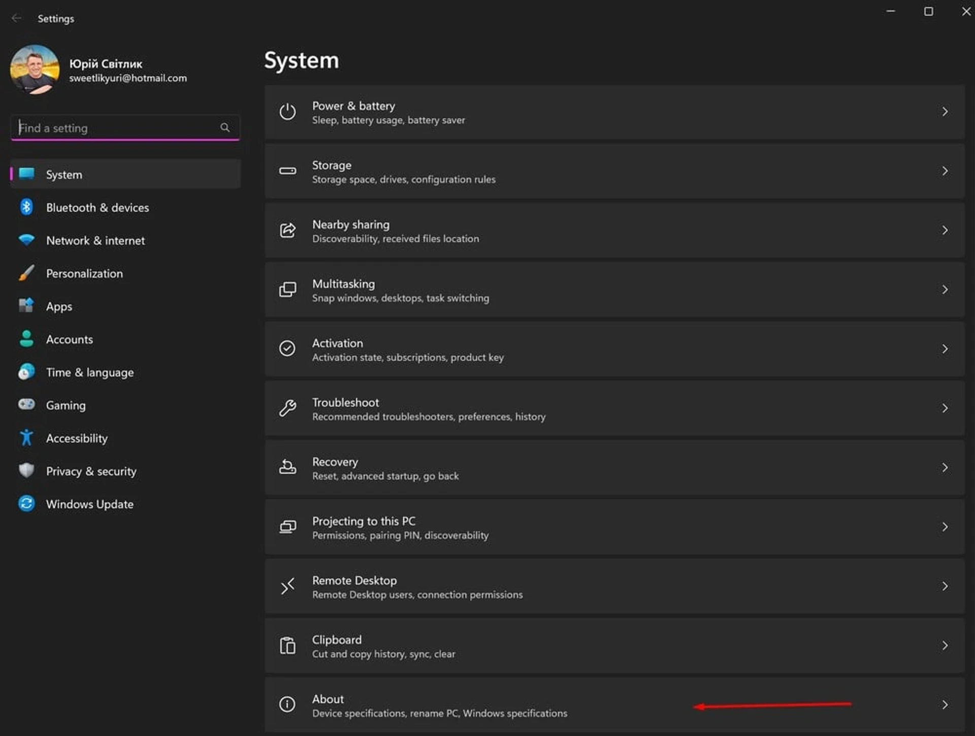Click the sweetlikyuri@hotmail.com account email

click(128, 78)
